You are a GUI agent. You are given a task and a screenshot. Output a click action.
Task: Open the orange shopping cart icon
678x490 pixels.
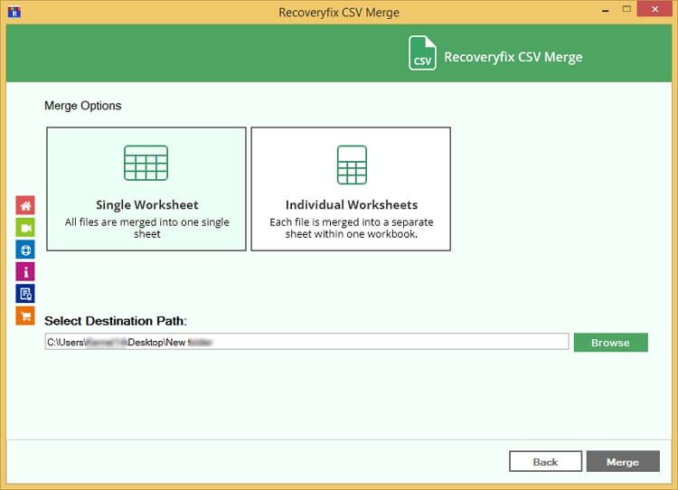25,316
